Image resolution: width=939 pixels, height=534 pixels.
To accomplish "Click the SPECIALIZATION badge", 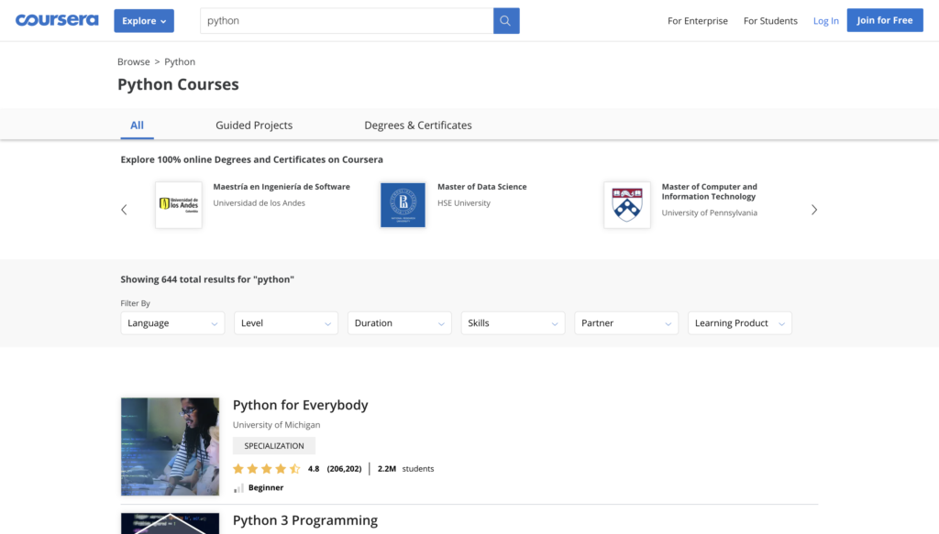I will [274, 445].
